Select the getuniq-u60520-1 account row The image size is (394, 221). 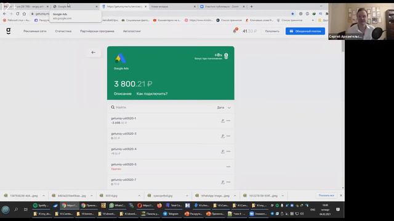171,120
